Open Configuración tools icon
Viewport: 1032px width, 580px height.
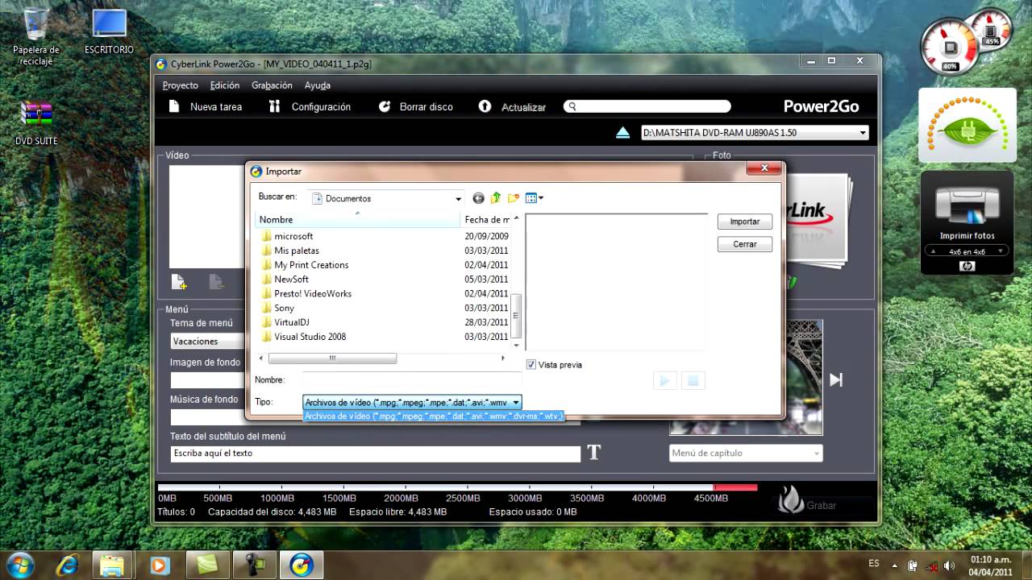pyautogui.click(x=274, y=106)
